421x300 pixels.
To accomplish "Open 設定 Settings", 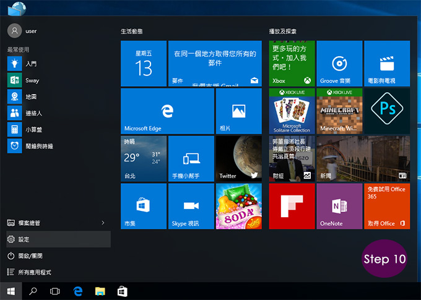I will 59,239.
